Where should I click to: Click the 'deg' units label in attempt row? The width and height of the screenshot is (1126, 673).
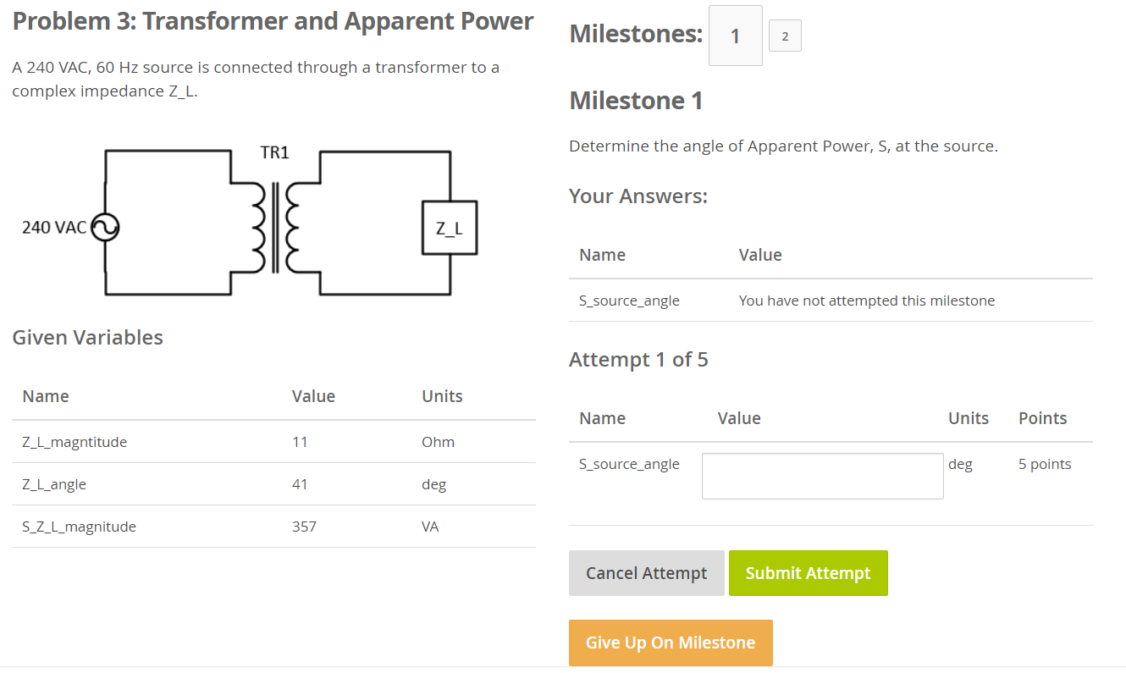coord(962,464)
